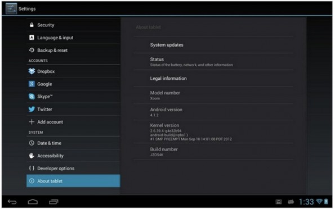Click the Developer options braces icon
The image size is (335, 209).
32,168
